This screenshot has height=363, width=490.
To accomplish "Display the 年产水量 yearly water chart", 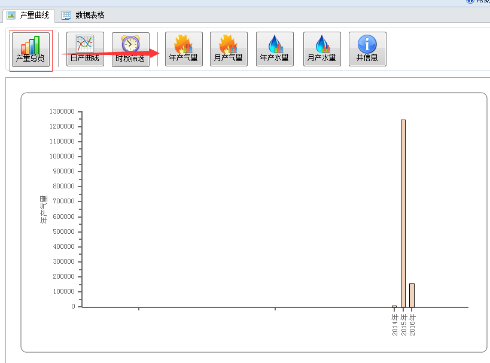I will tap(275, 49).
